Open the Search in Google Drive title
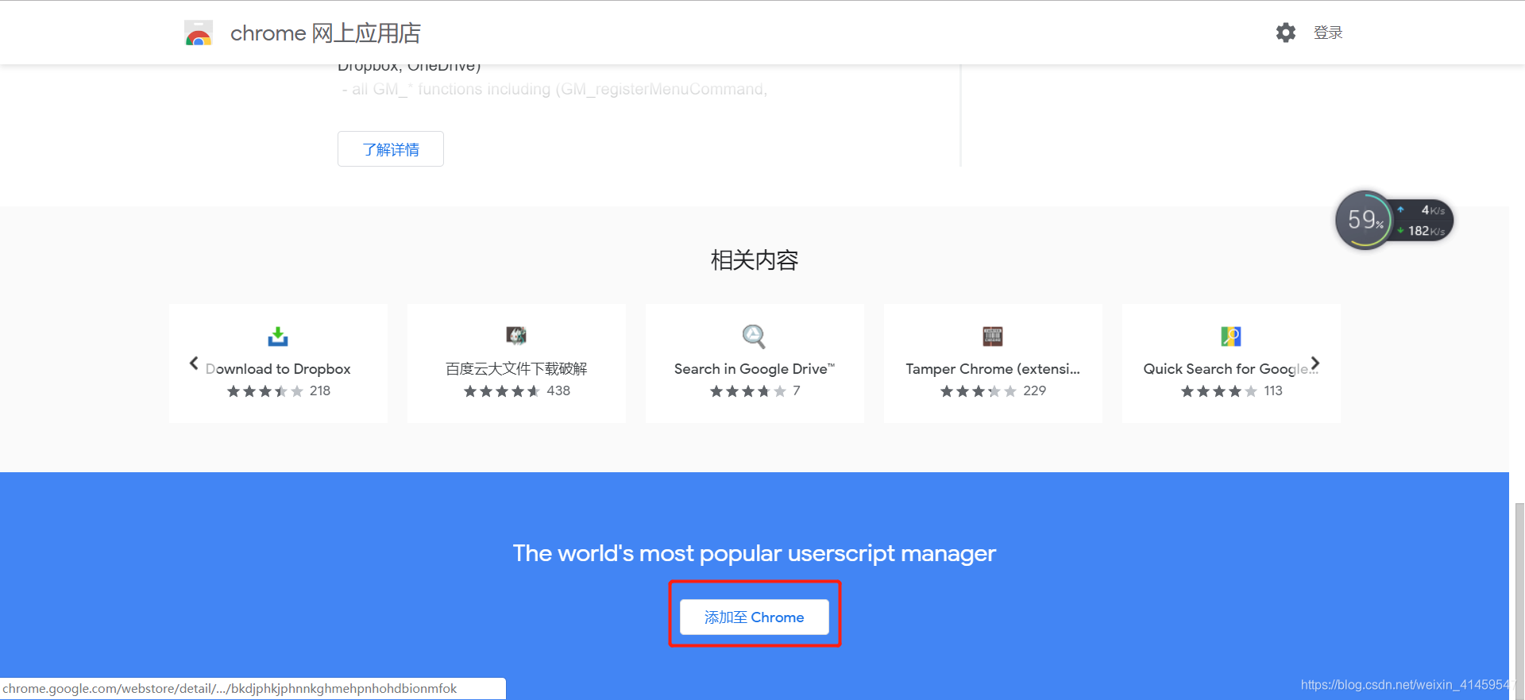 755,369
